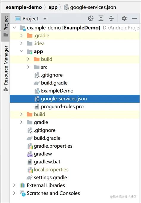Click the Expand All toolbar icon
Screen dimensions: 141x203
coord(101,18)
